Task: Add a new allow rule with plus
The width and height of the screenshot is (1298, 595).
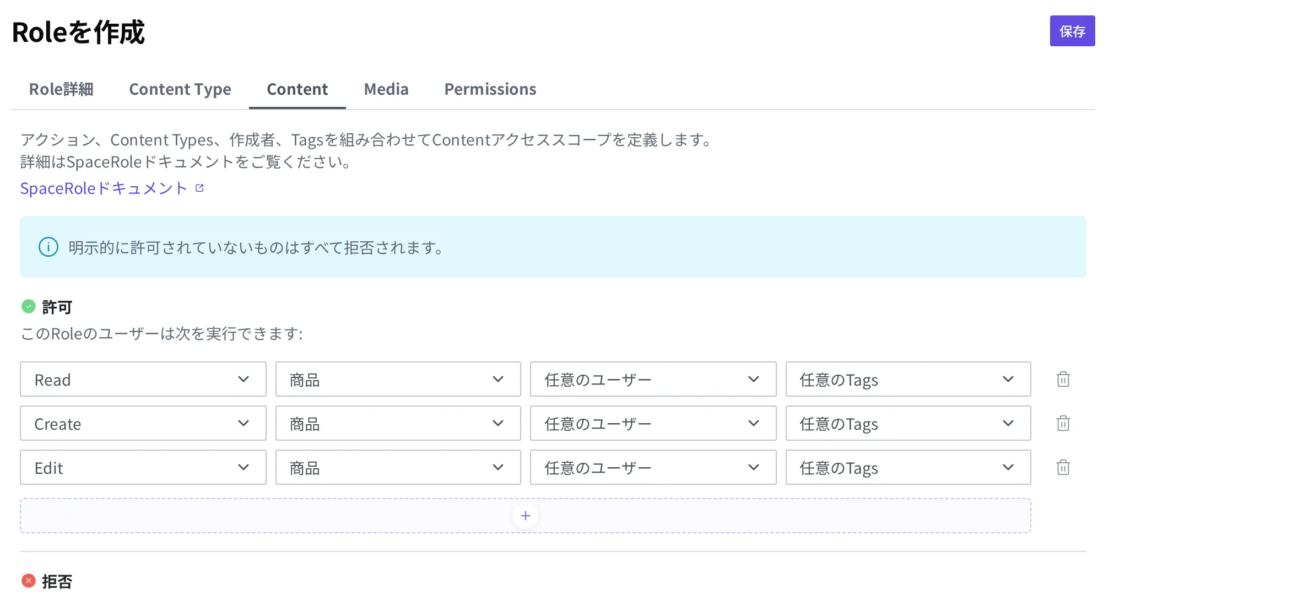Action: click(x=525, y=516)
